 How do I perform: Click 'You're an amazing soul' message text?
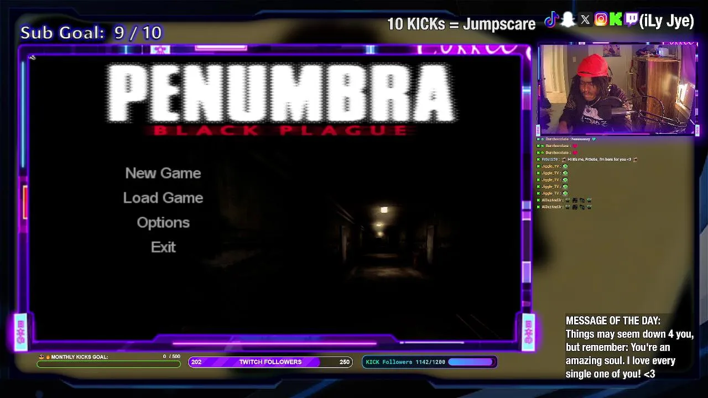(x=621, y=354)
